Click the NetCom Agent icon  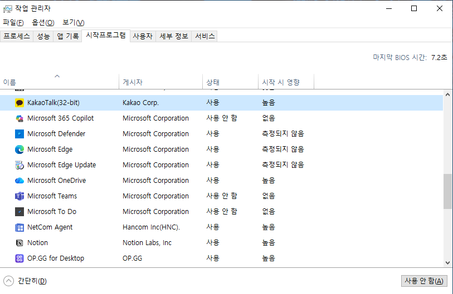(x=20, y=227)
